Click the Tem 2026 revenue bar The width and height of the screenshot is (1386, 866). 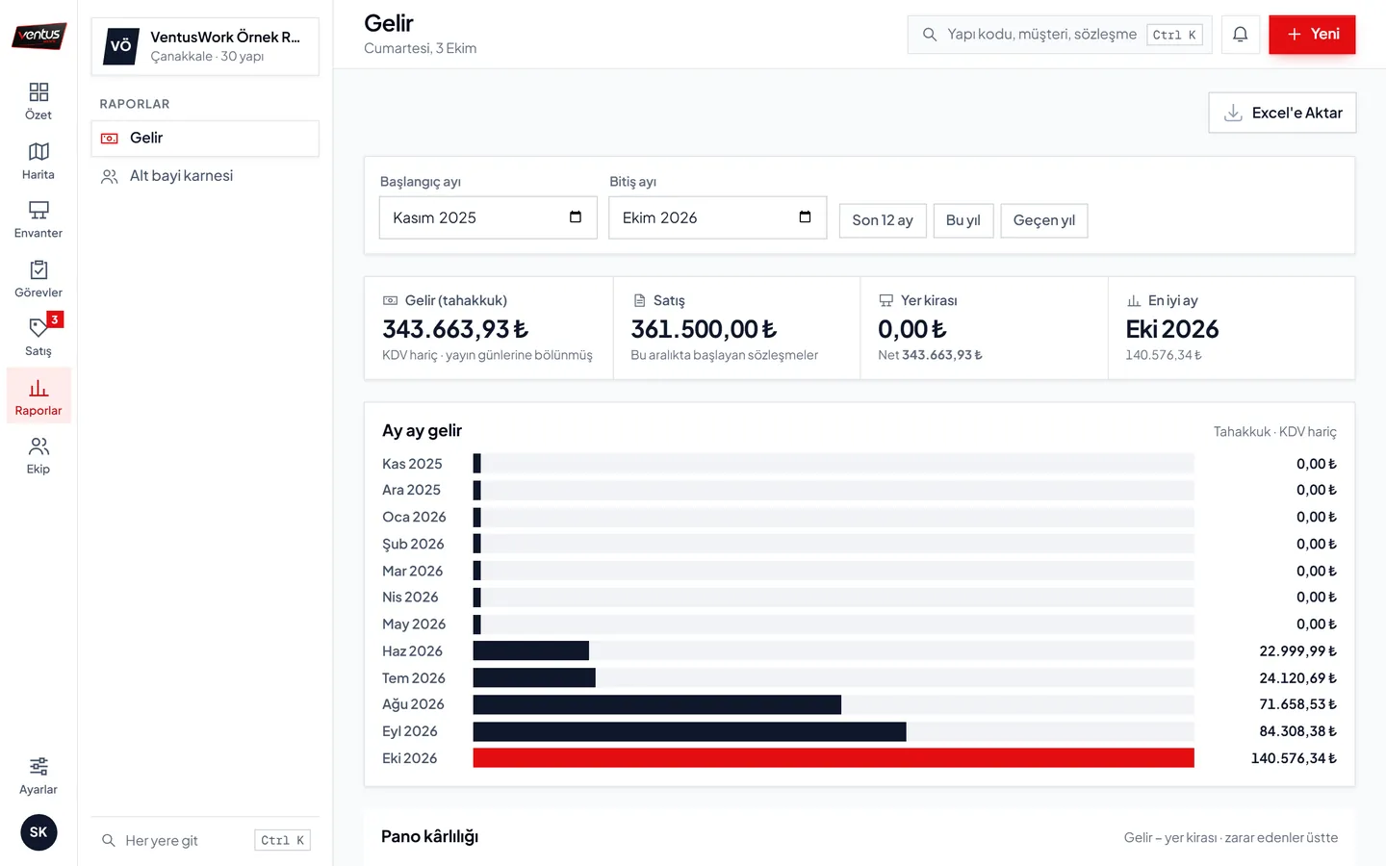pyautogui.click(x=534, y=678)
